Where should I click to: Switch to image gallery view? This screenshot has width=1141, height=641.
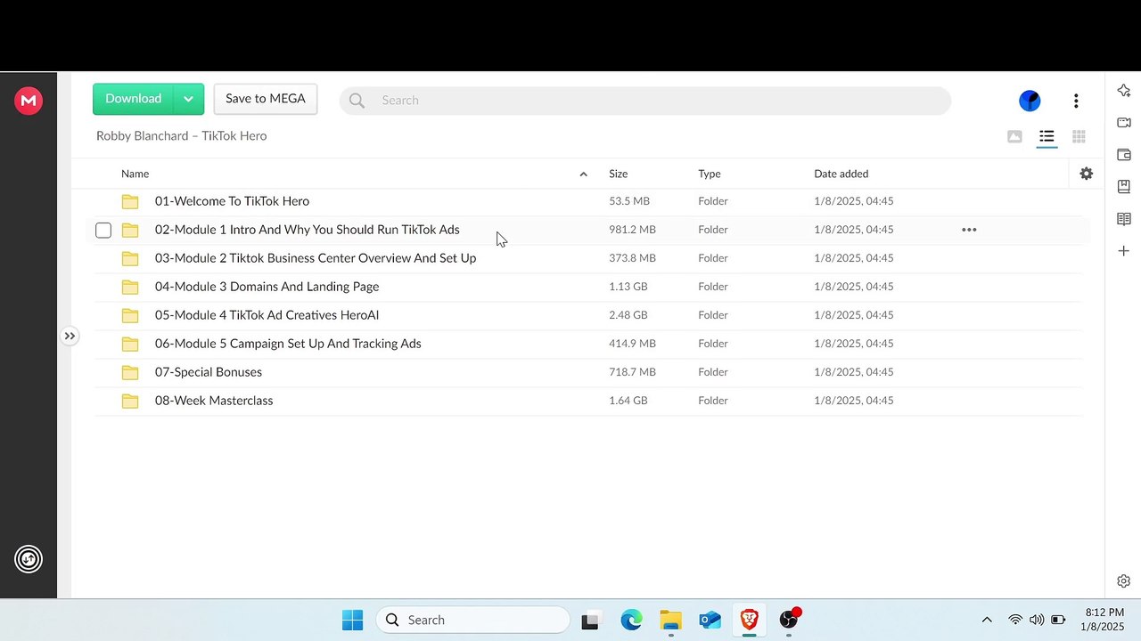pyautogui.click(x=1014, y=136)
